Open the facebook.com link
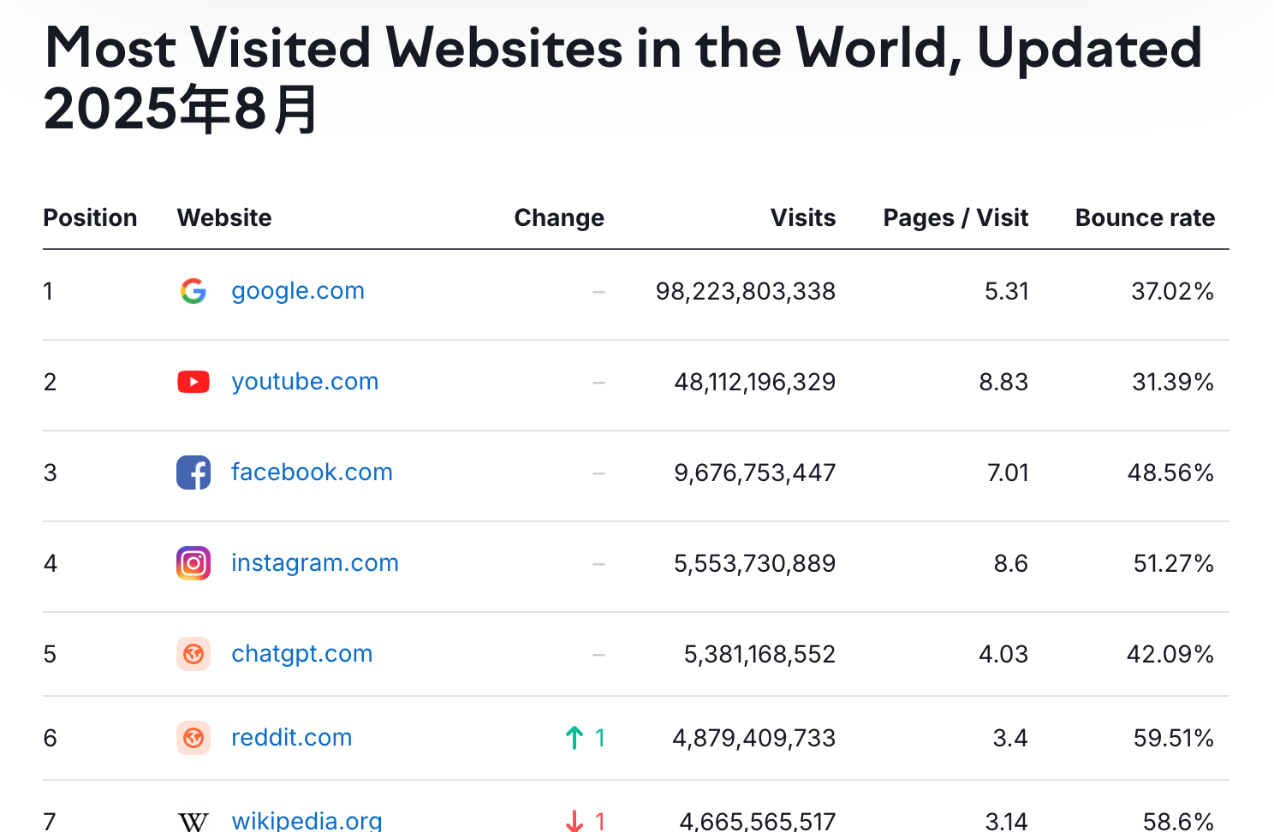 point(312,472)
